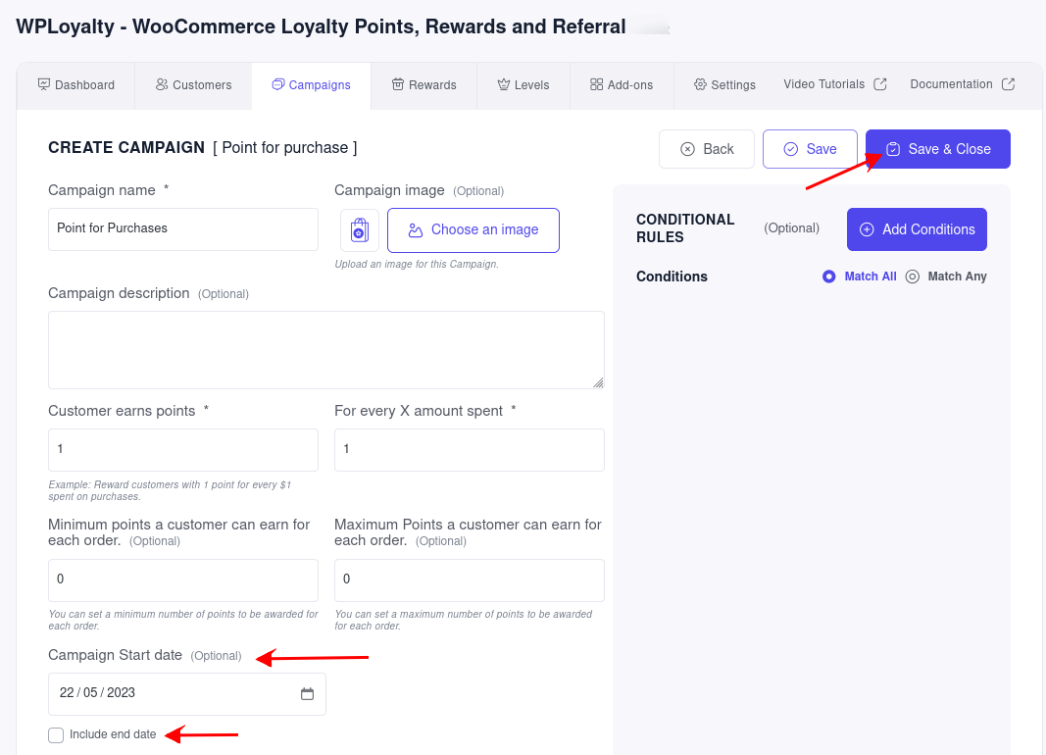Click the Customers tab people icon
The image size is (1046, 755).
pyautogui.click(x=162, y=84)
